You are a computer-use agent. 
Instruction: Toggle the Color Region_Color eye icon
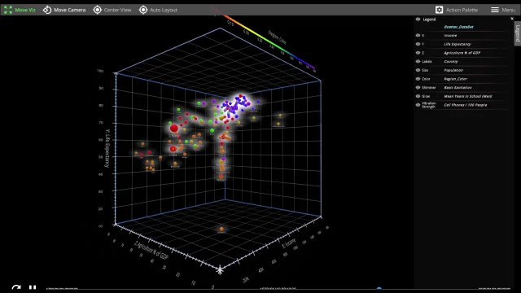418,79
